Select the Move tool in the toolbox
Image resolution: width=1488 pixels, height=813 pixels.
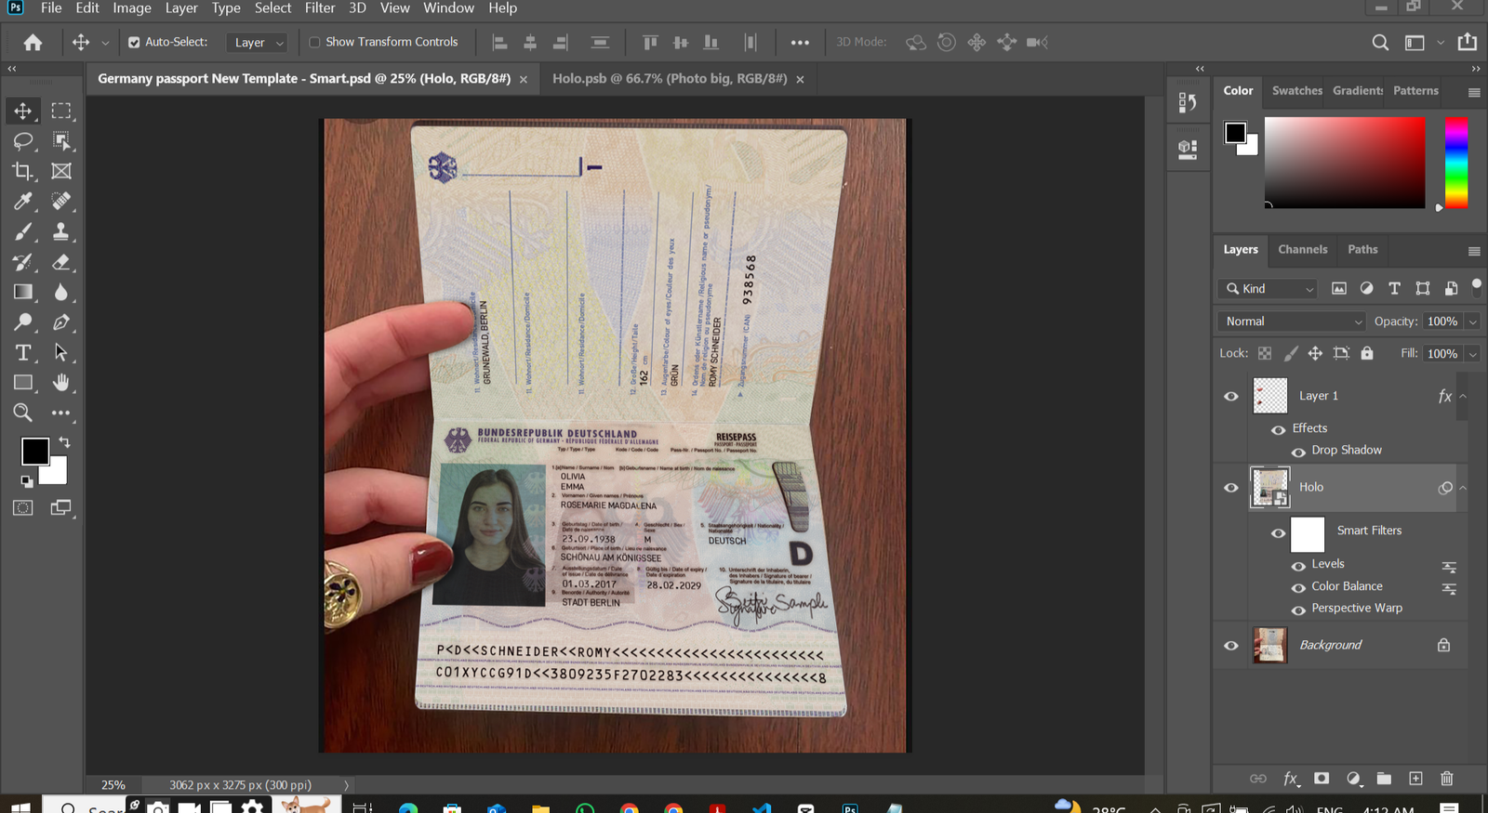coord(23,111)
